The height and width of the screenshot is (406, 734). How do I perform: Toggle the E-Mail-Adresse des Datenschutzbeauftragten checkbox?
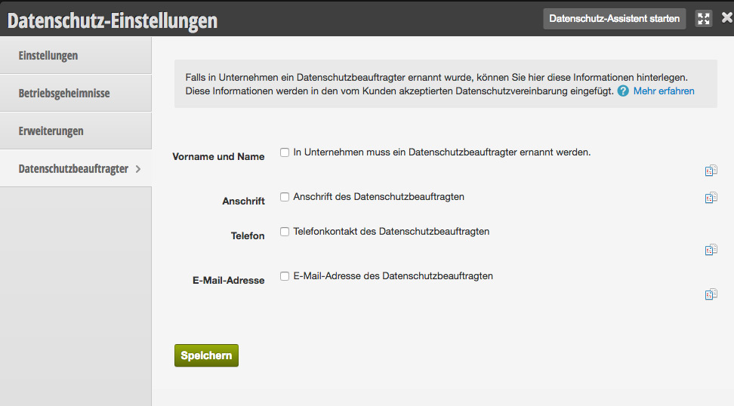pyautogui.click(x=285, y=276)
